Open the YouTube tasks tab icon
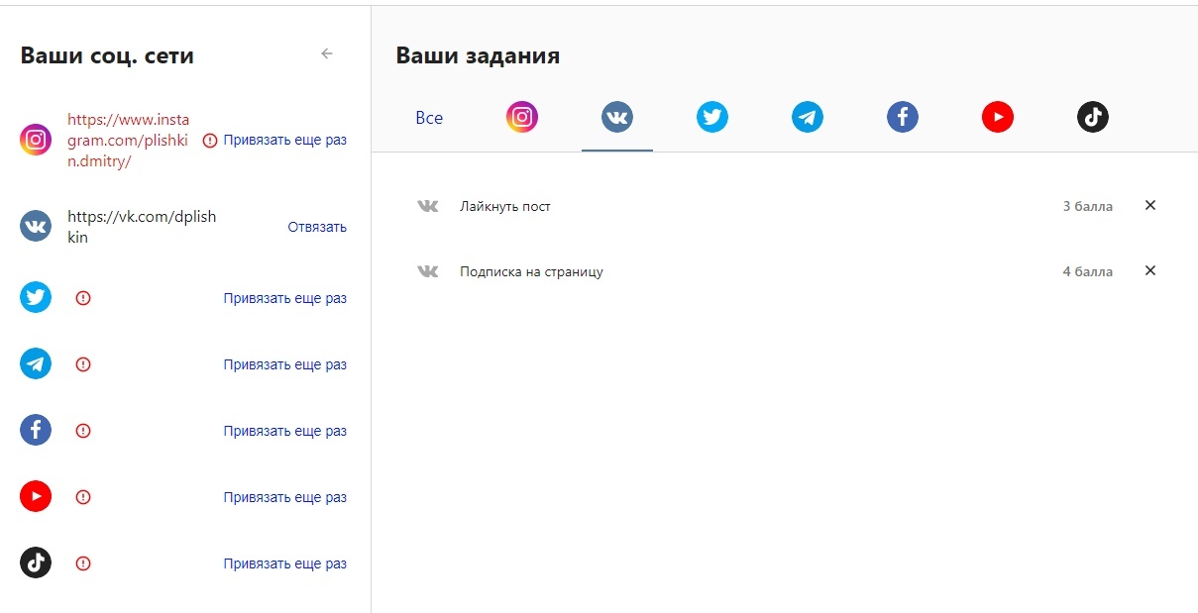The height and width of the screenshot is (613, 1198). 998,118
